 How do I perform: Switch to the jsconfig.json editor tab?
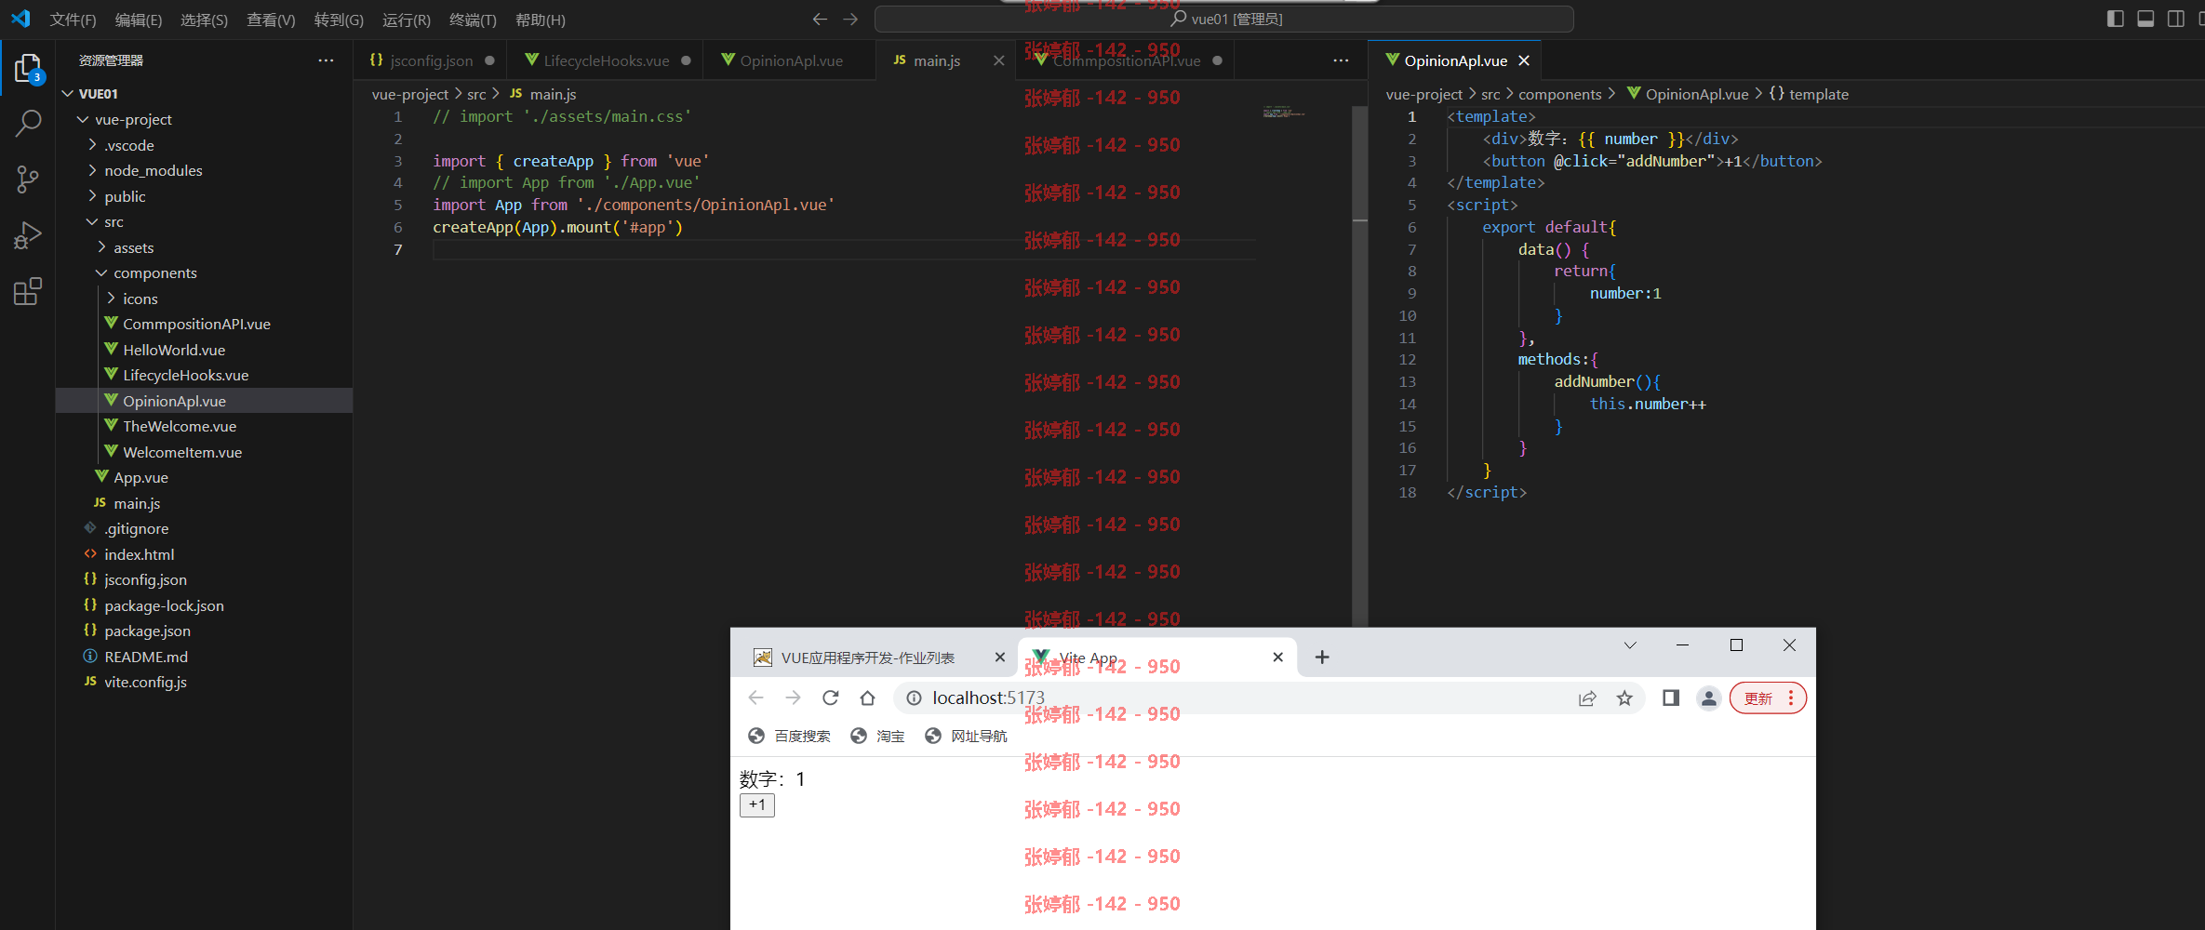[431, 60]
